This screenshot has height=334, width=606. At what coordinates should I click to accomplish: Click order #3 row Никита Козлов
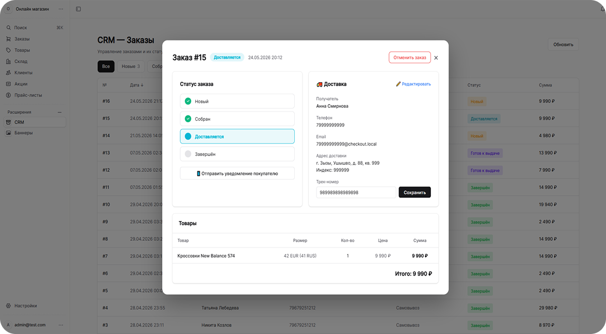coord(338,325)
